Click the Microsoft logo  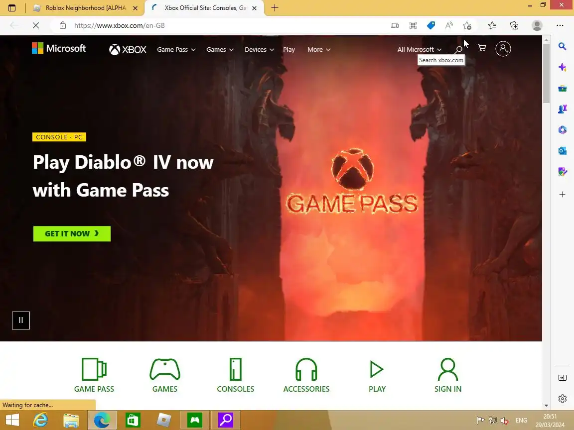(x=59, y=48)
